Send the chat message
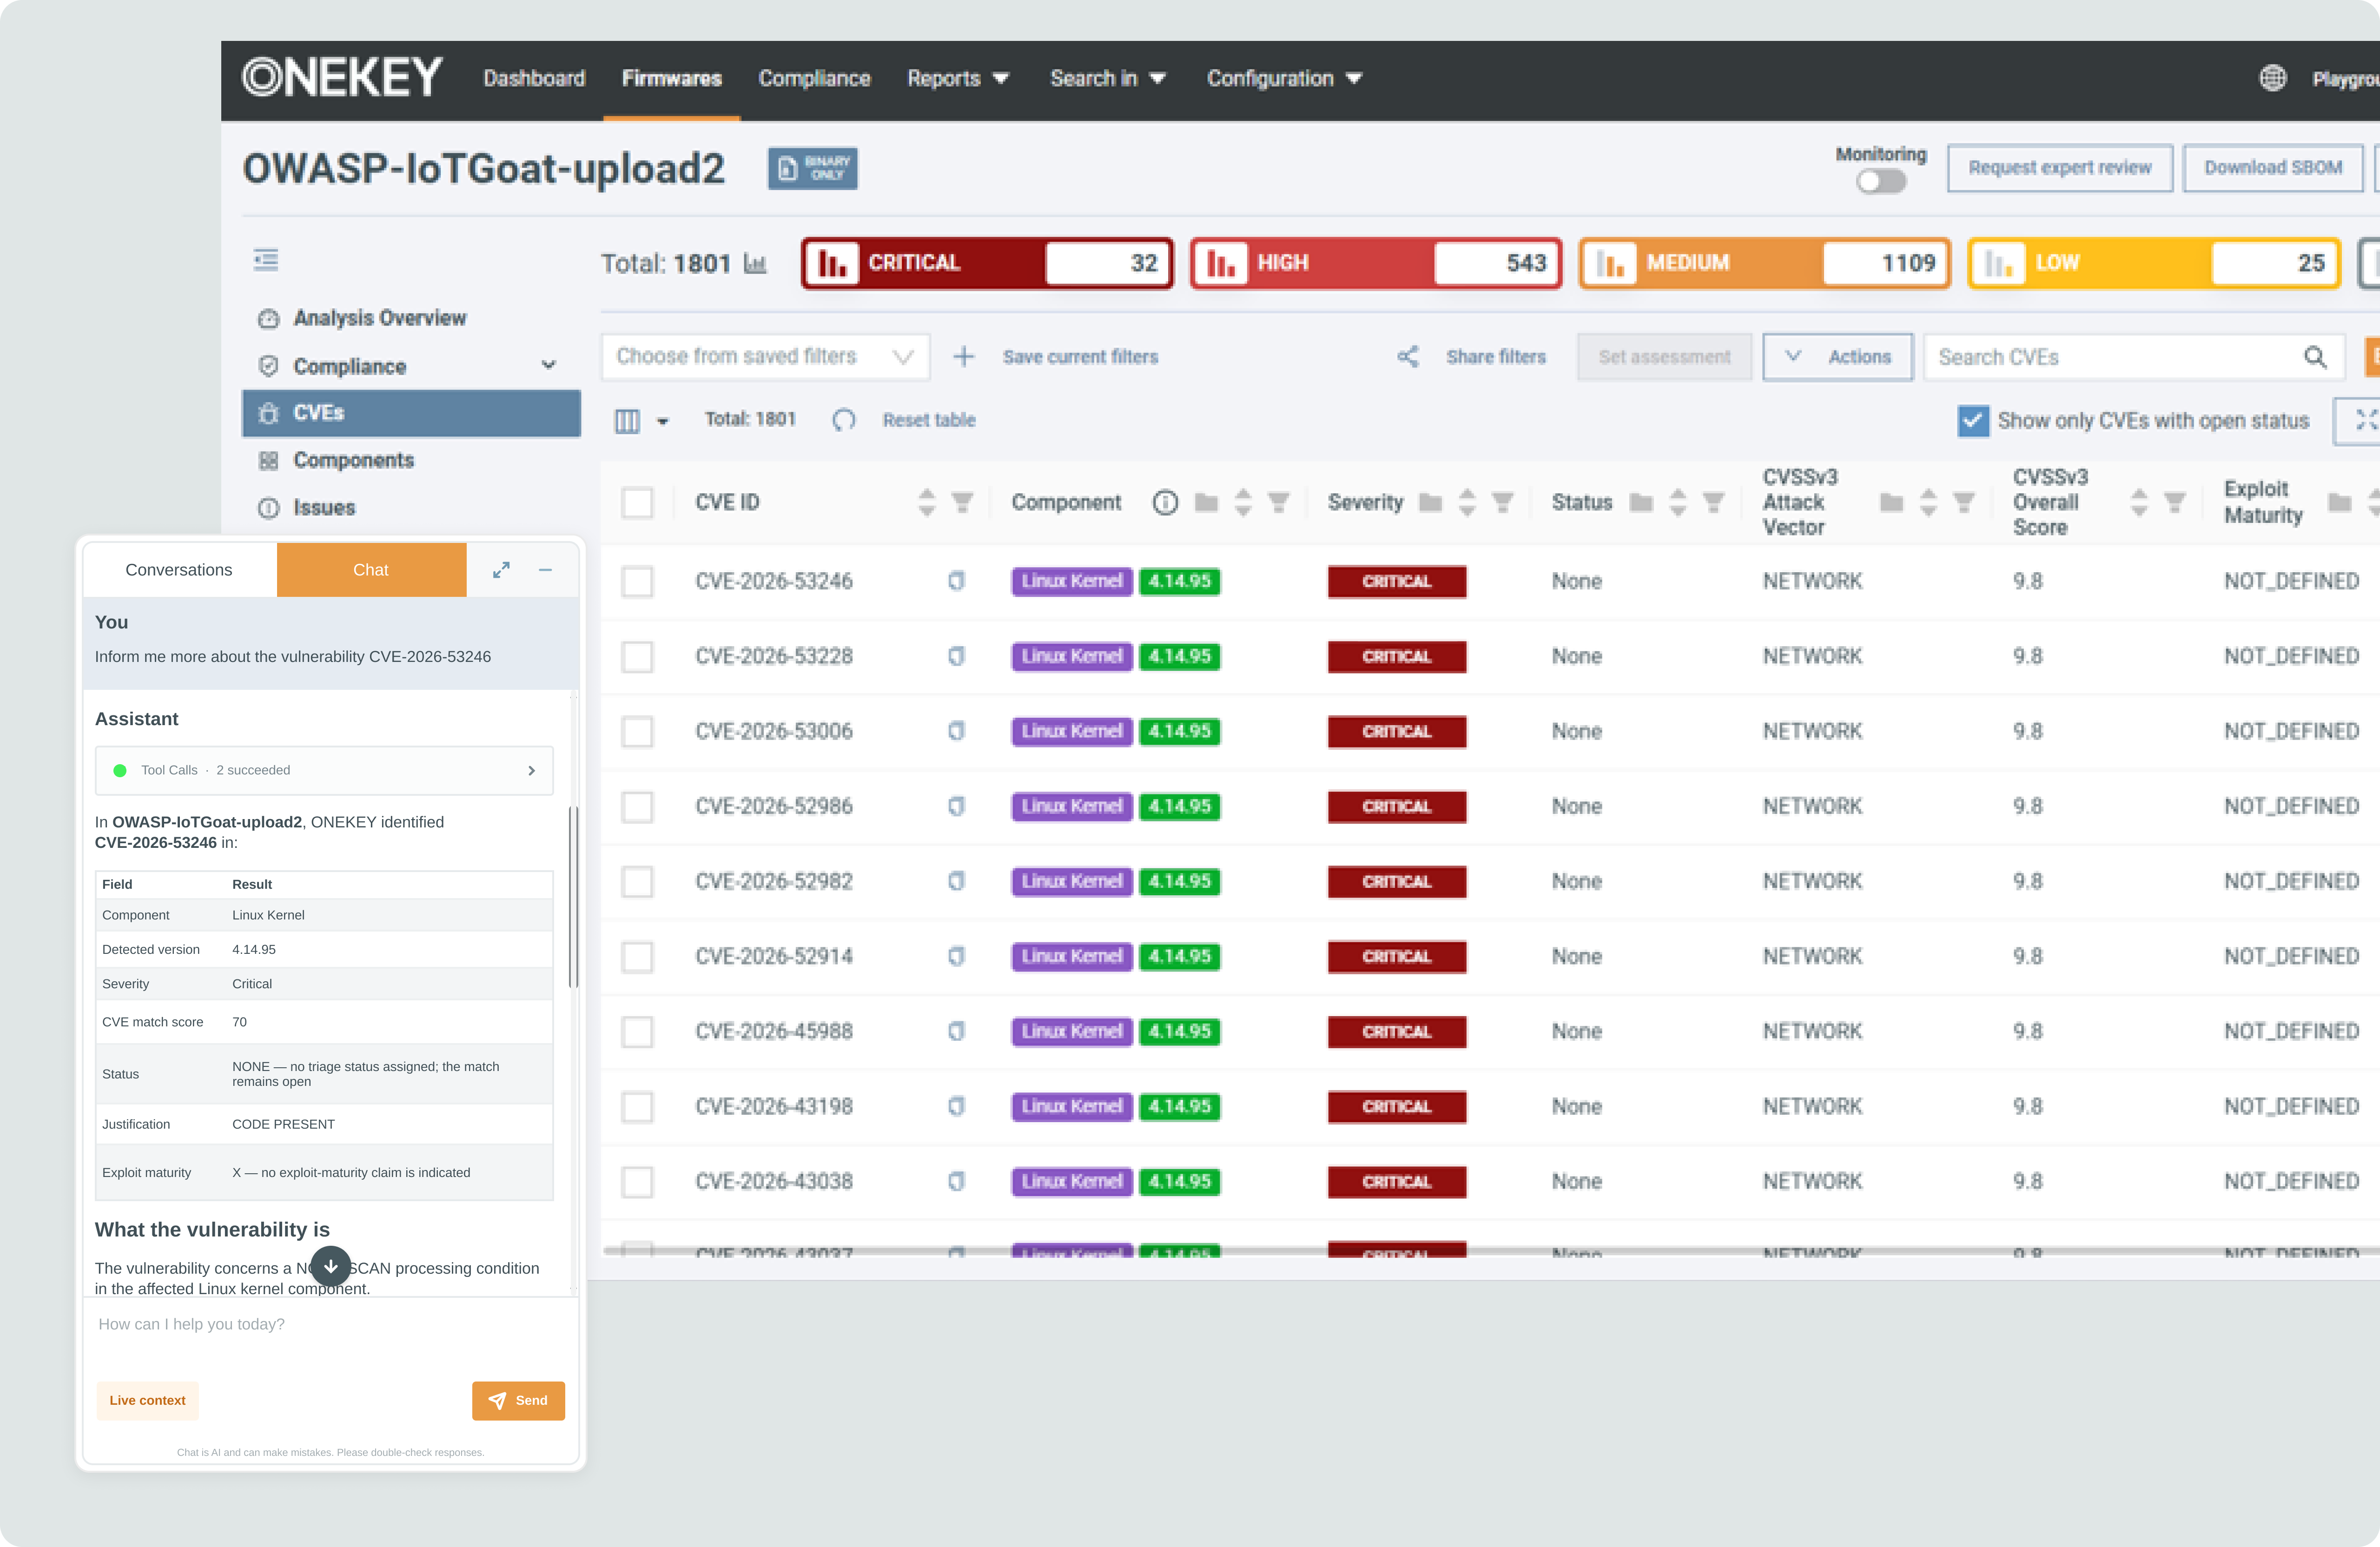Screen dimensions: 2380x1547 518,1400
